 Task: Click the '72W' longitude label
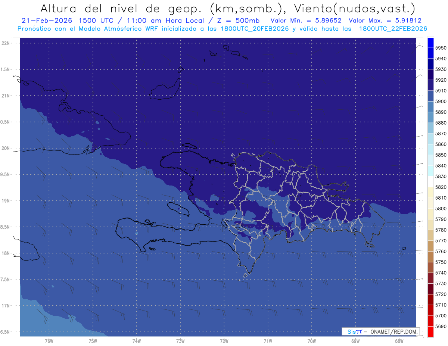coord(224,341)
